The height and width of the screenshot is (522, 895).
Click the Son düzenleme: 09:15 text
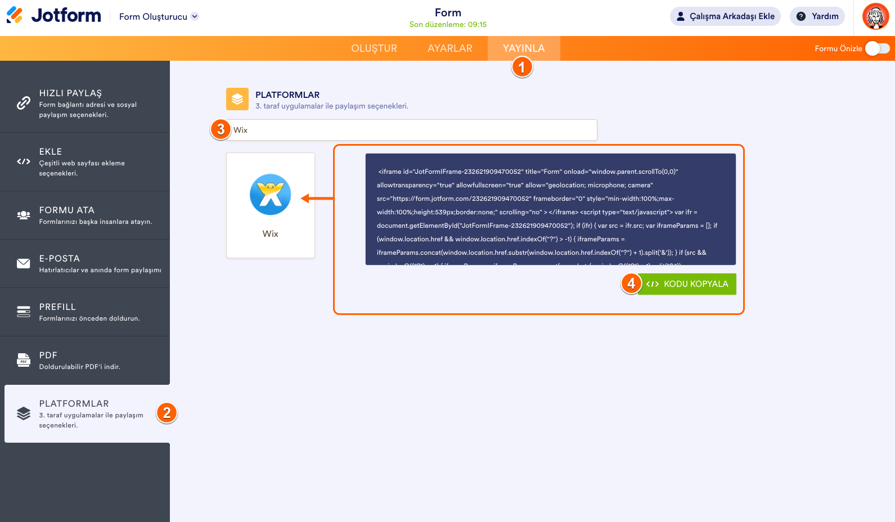click(x=448, y=25)
